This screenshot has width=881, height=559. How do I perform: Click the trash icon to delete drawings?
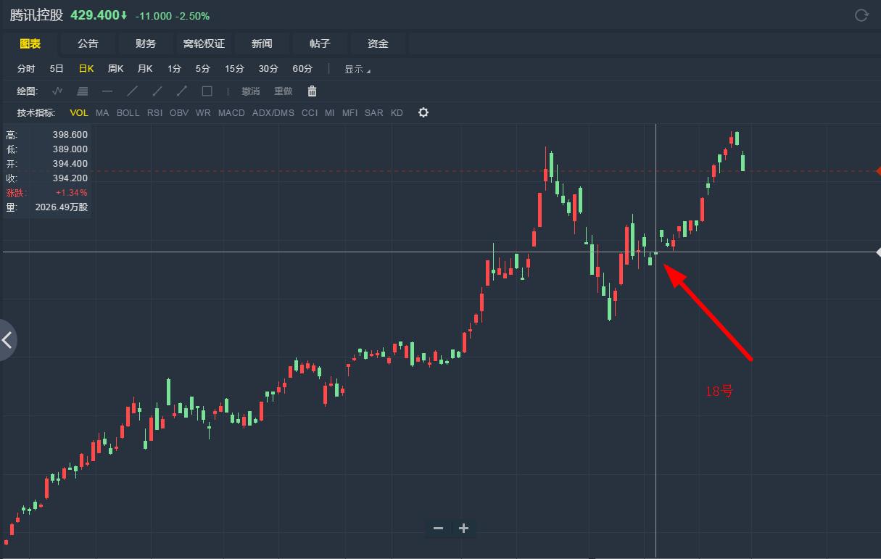[312, 91]
